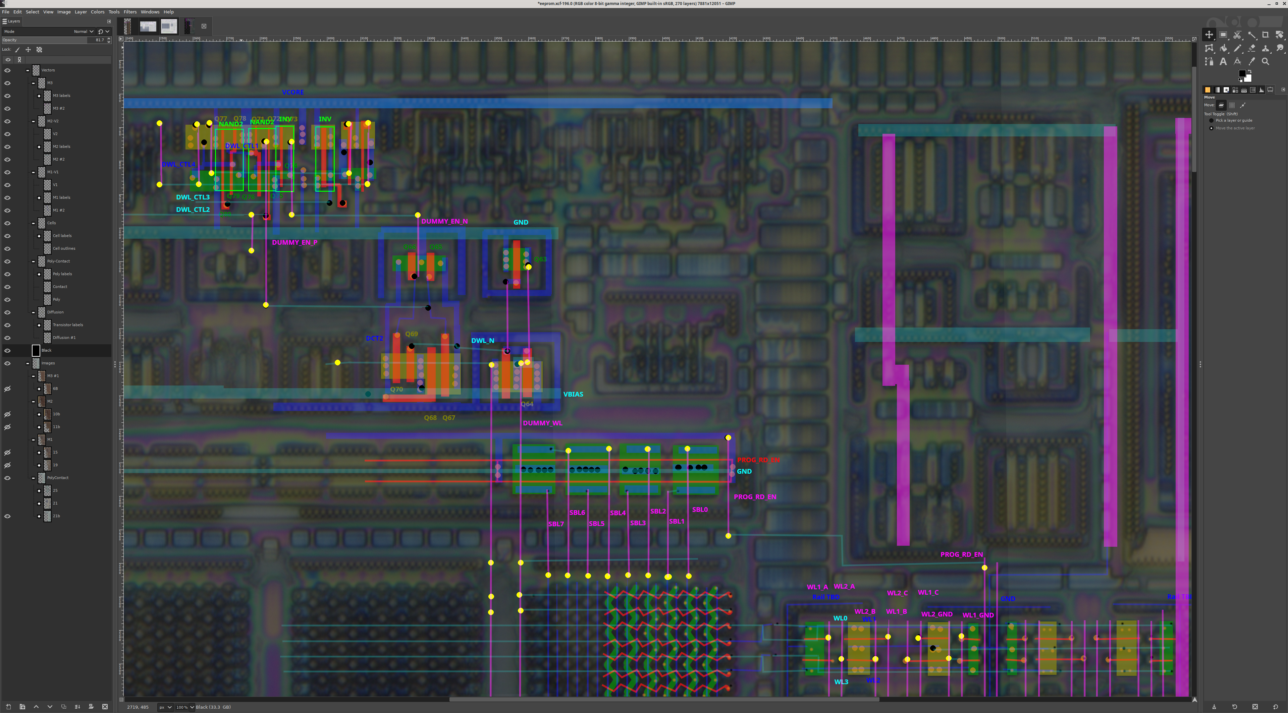Image resolution: width=1288 pixels, height=713 pixels.
Task: Select the Black layer
Action: tap(47, 350)
